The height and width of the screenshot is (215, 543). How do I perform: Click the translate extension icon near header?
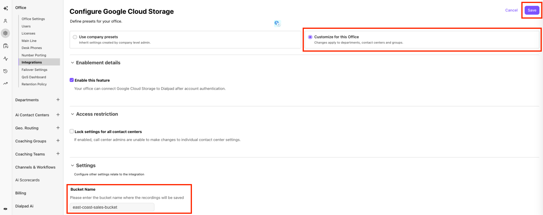(x=277, y=23)
